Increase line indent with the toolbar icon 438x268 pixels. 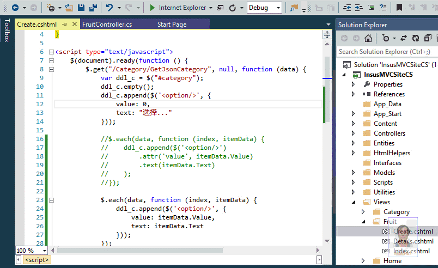(x=359, y=8)
